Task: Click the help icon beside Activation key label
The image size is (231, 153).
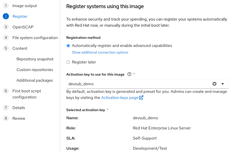Action: click(x=129, y=74)
